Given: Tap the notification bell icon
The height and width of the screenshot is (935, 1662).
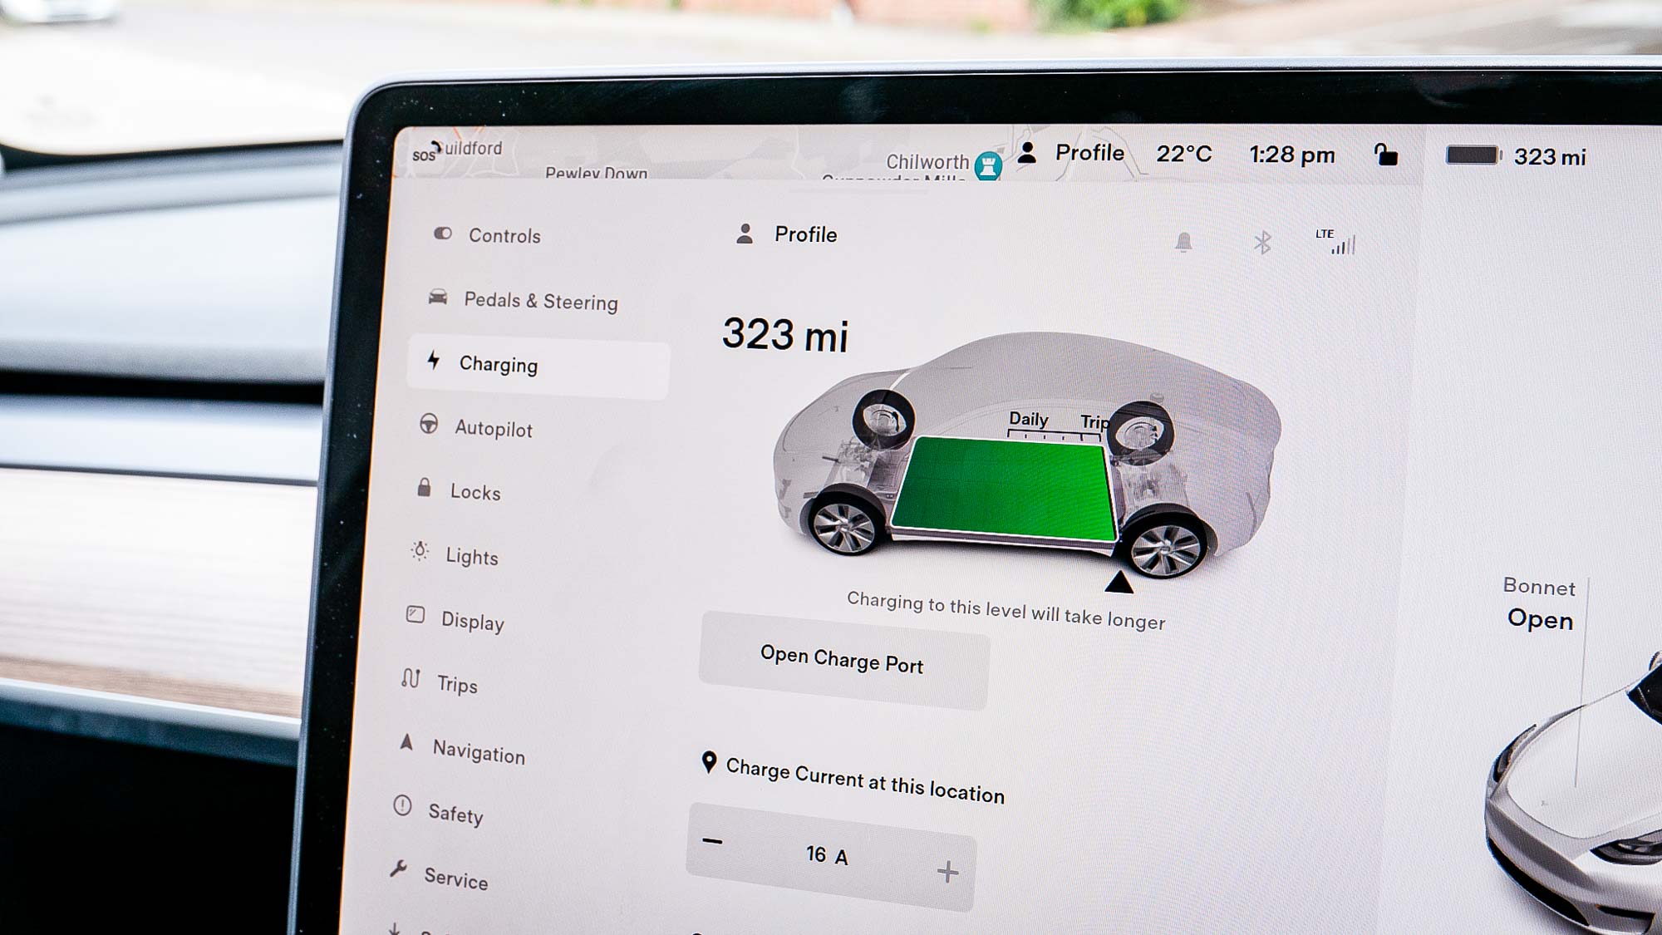Looking at the screenshot, I should 1182,244.
